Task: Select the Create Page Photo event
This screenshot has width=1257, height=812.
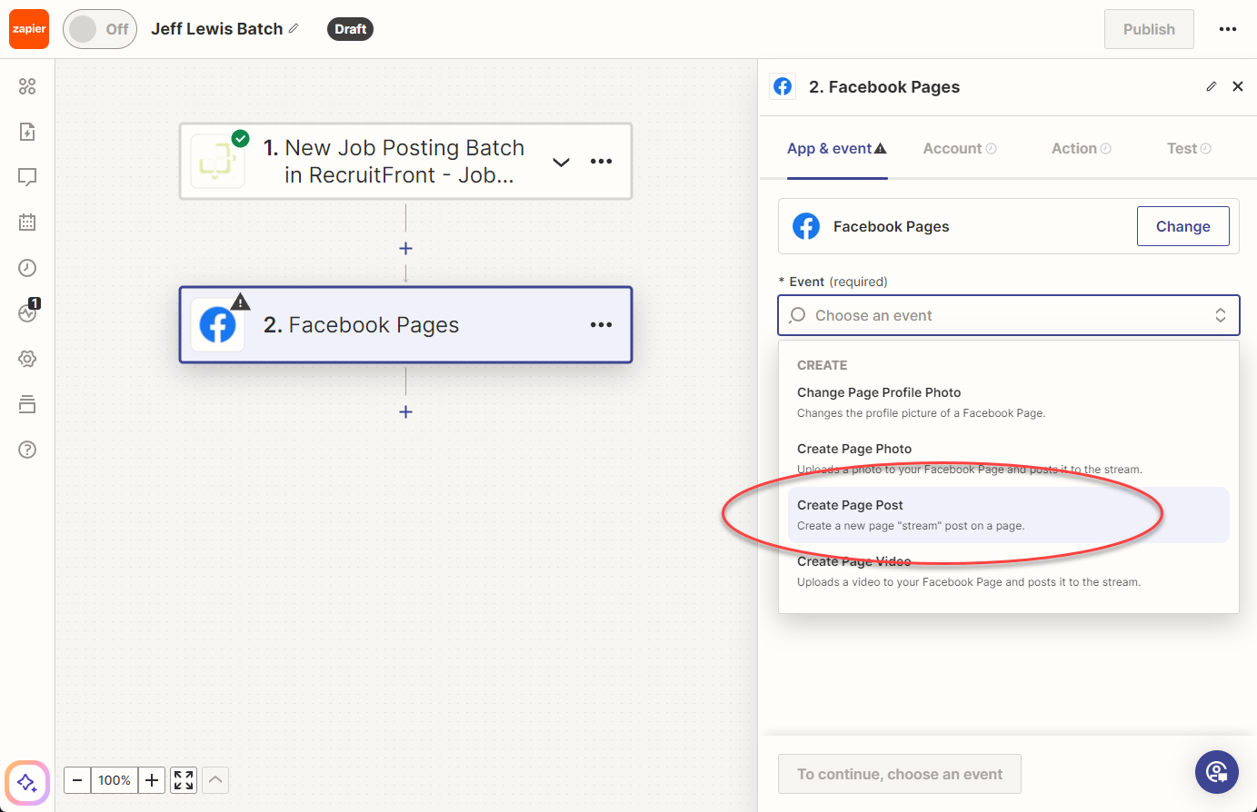Action: 1009,459
